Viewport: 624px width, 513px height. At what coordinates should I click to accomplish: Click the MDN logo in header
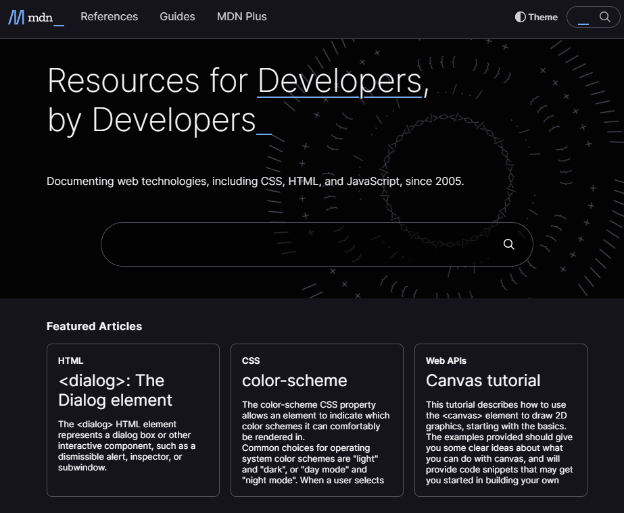point(36,18)
